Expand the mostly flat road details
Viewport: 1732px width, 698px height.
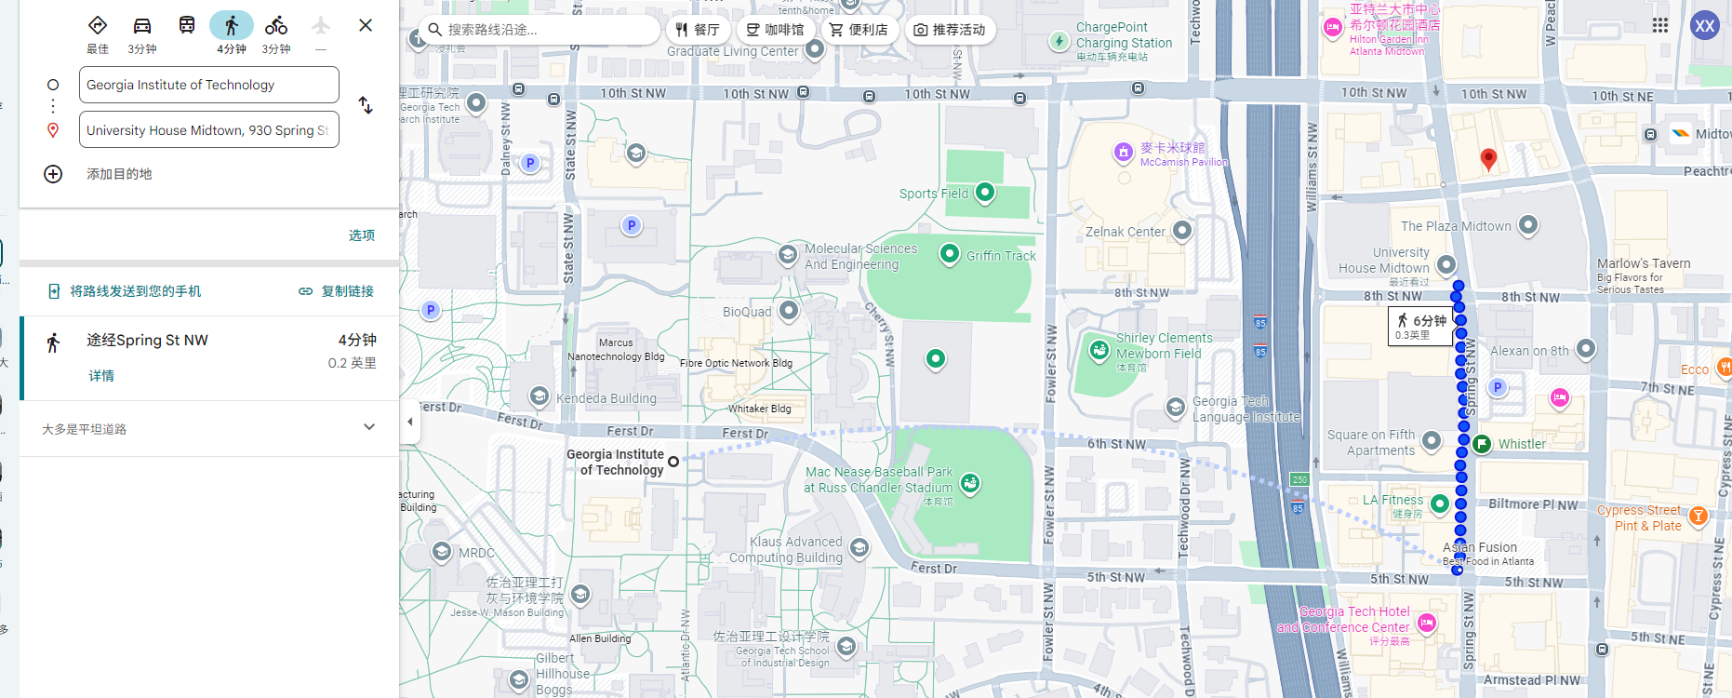(369, 428)
